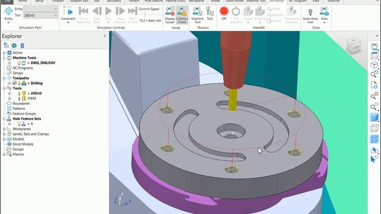Toggle 20Drill tool lightbulb visibility
Image resolution: width=381 pixels, height=214 pixels.
pos(19,93)
